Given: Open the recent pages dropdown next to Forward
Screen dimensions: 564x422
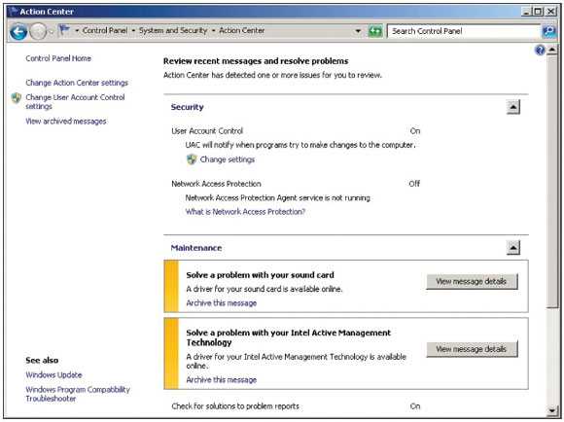Looking at the screenshot, I should pos(51,32).
